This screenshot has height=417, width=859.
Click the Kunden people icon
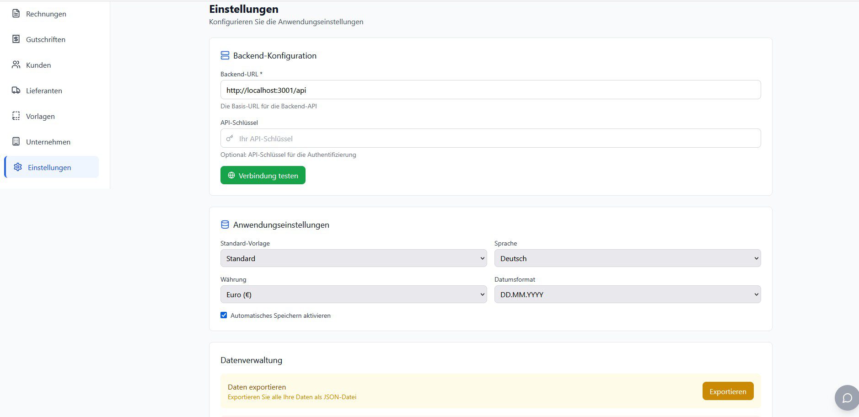point(16,65)
